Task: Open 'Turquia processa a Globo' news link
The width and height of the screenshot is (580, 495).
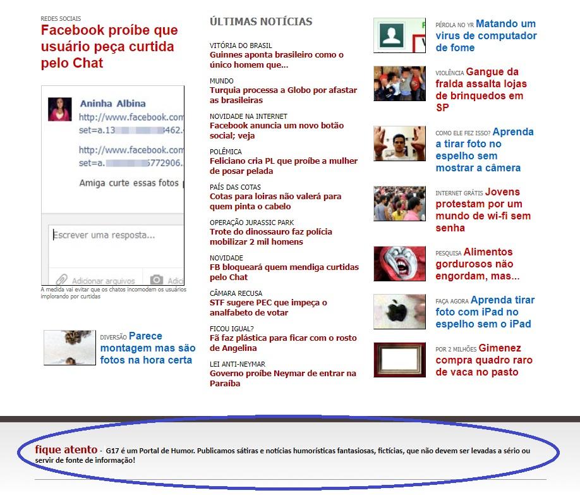Action: [283, 95]
